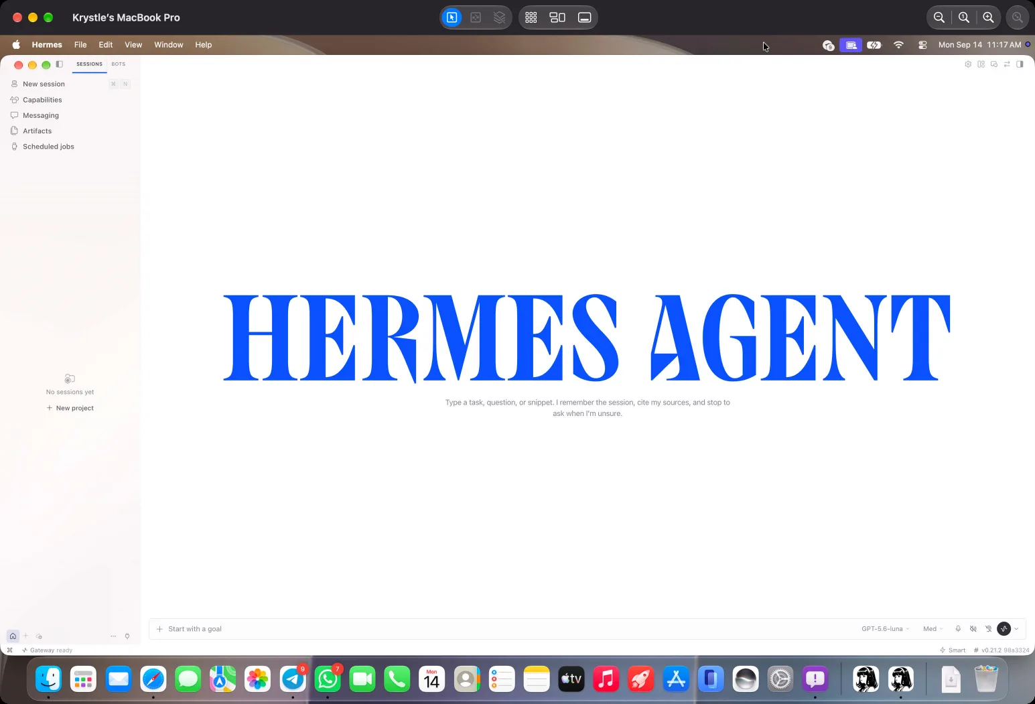This screenshot has height=704, width=1035.
Task: Open the GPT-5.6-luna model dropdown
Action: tap(886, 629)
